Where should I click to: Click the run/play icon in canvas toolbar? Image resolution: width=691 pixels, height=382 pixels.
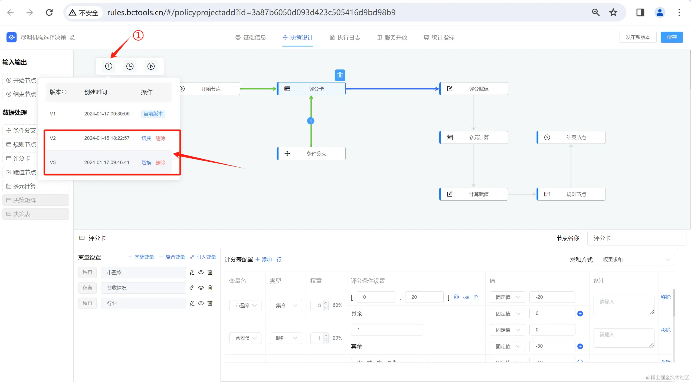tap(151, 66)
